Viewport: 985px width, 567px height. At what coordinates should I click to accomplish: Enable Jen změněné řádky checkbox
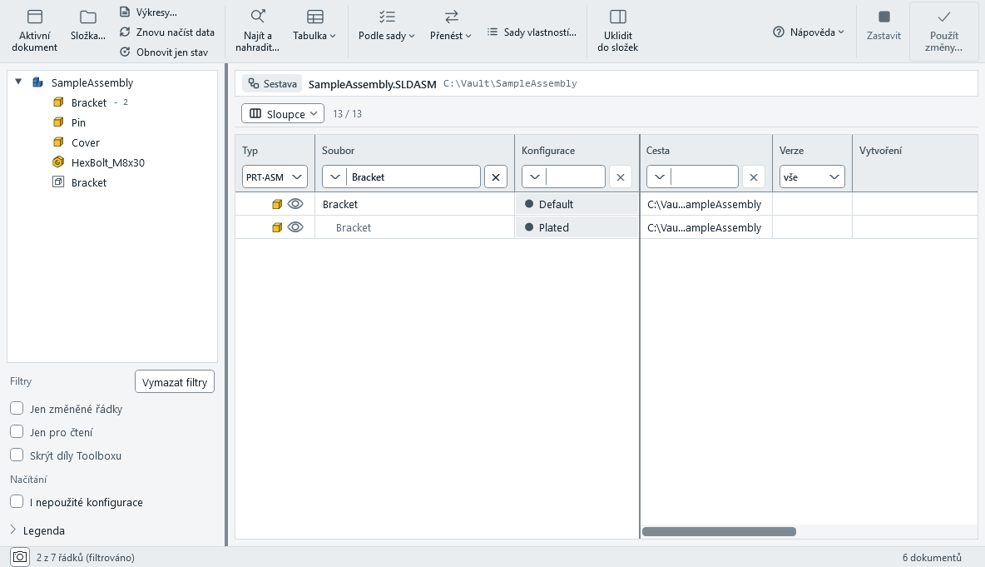click(x=17, y=409)
